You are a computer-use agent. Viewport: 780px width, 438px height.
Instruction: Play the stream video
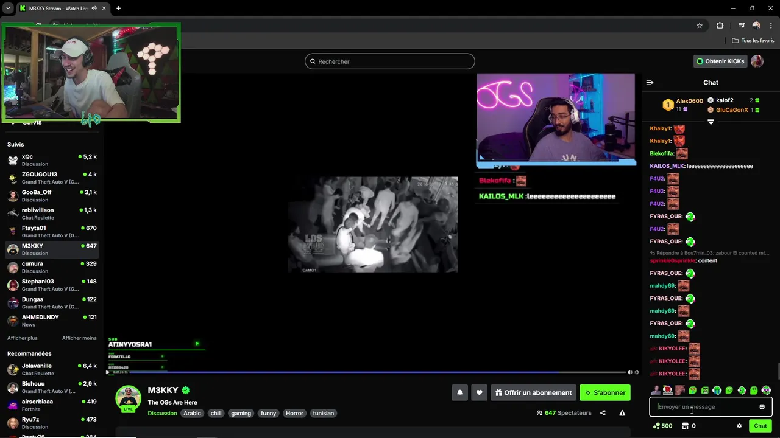(108, 372)
